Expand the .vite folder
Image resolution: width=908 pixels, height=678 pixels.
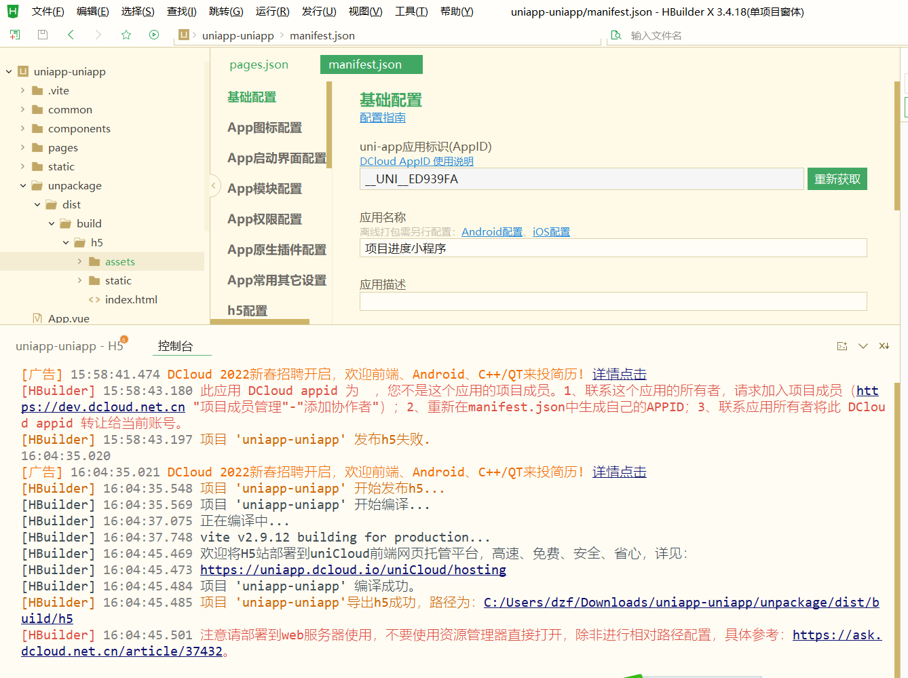(22, 90)
